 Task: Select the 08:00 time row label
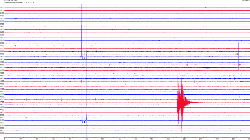click(x=2, y=51)
